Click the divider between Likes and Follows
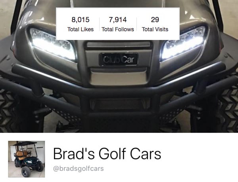Image resolution: width=238 pixels, height=182 pixels. pyautogui.click(x=99, y=24)
